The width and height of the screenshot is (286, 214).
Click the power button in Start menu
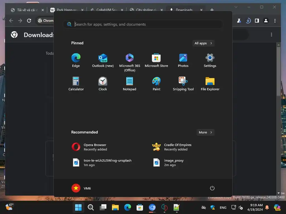click(212, 188)
